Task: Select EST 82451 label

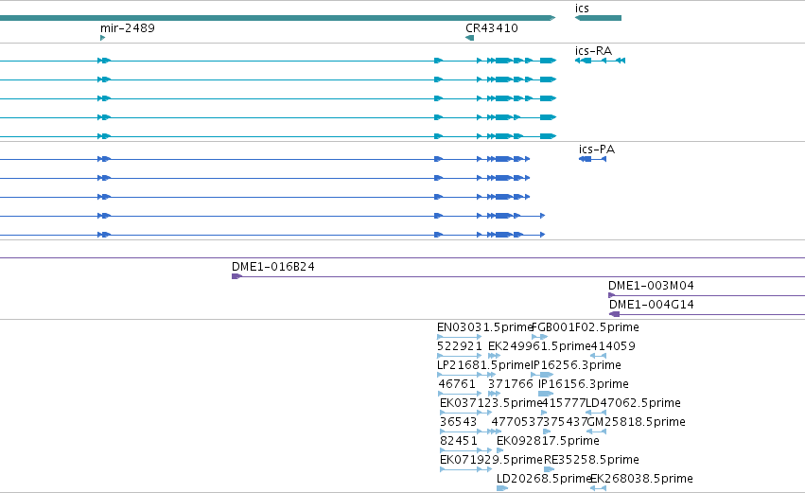Action: coord(459,441)
